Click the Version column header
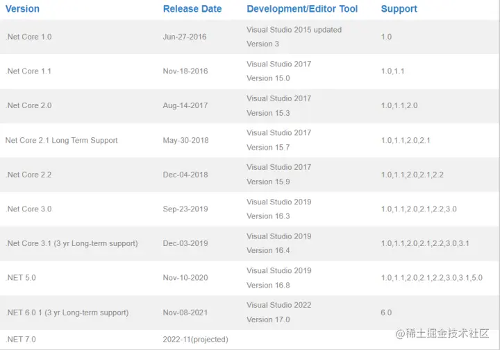 pos(22,9)
